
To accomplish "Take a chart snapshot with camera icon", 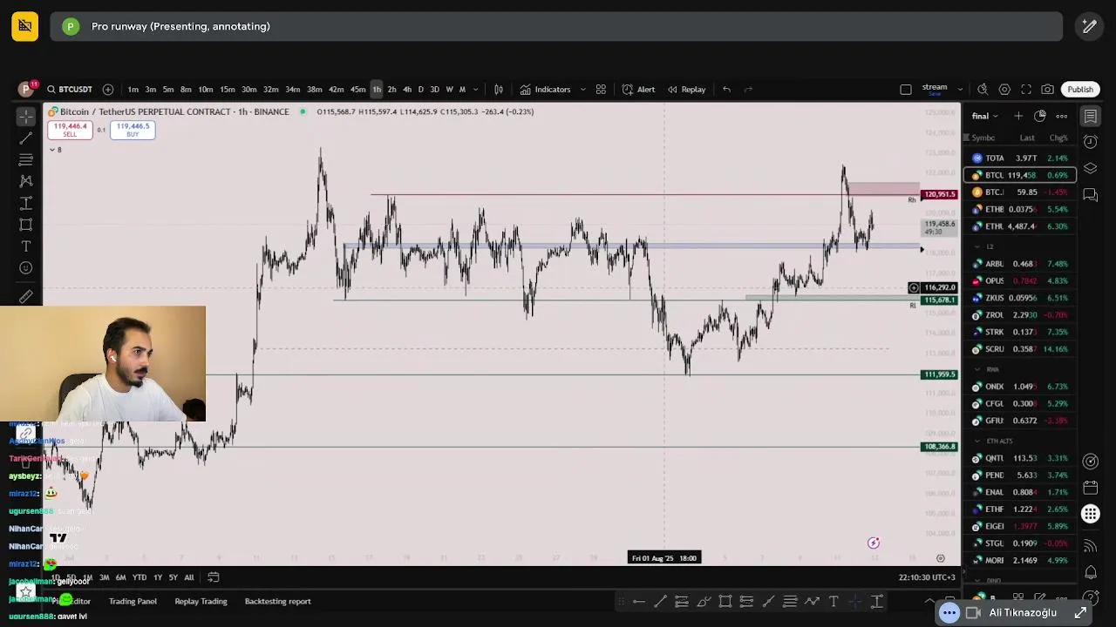I will (x=1047, y=89).
